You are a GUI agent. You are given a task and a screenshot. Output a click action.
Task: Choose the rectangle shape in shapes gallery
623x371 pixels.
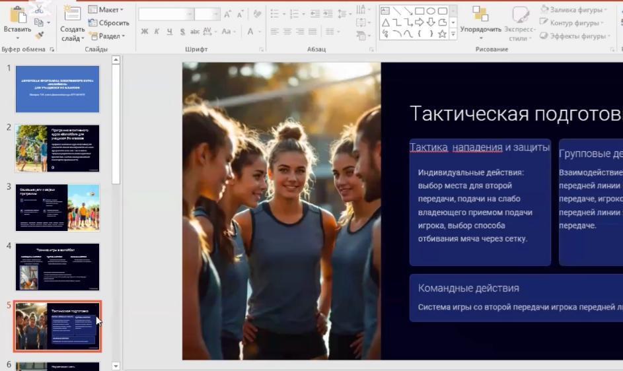point(419,11)
